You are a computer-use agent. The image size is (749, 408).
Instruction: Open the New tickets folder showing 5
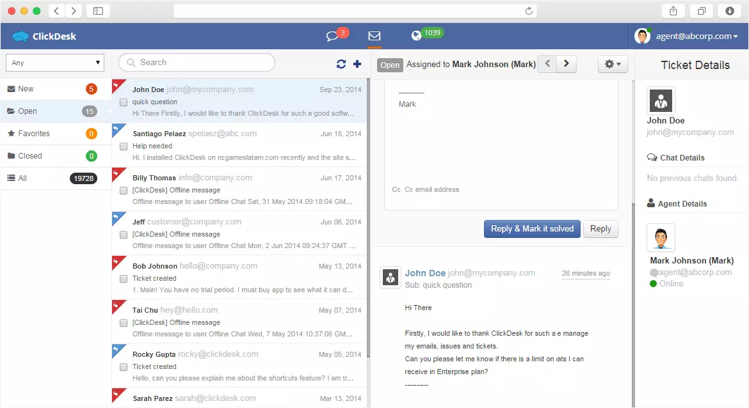pos(26,88)
